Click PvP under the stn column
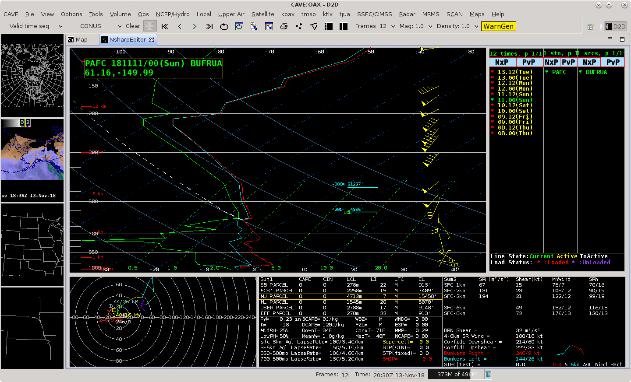Viewport: 631px width, 382px height. pyautogui.click(x=568, y=62)
